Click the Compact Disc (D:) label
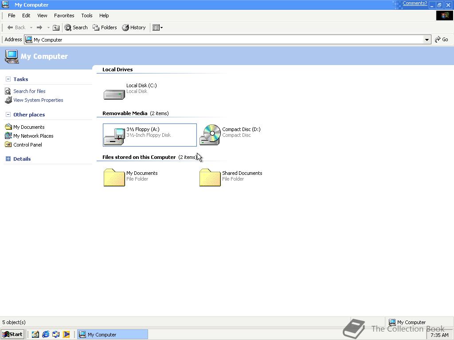The width and height of the screenshot is (454, 340). click(241, 129)
